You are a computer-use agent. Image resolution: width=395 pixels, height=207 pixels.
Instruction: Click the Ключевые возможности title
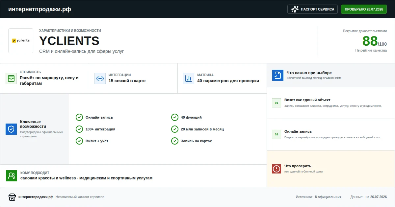click(x=33, y=124)
